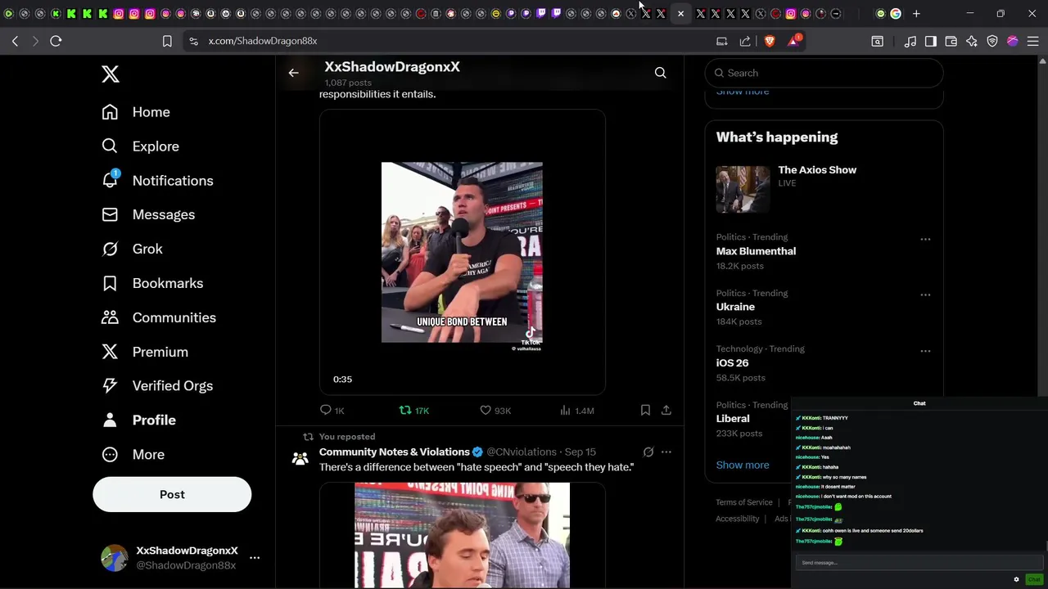Open the Liberal trending topic
Viewport: 1048px width, 589px height.
pyautogui.click(x=733, y=418)
